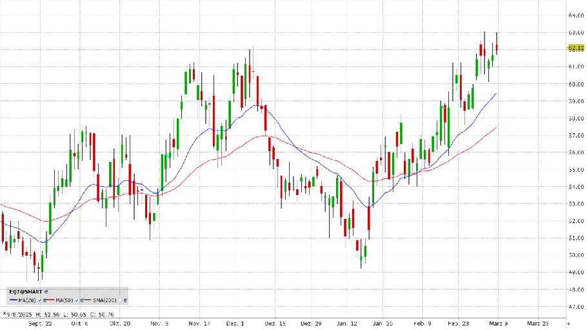Open the MA(50) indicator settings icon
Screen dimensions: 587x330
point(82,300)
